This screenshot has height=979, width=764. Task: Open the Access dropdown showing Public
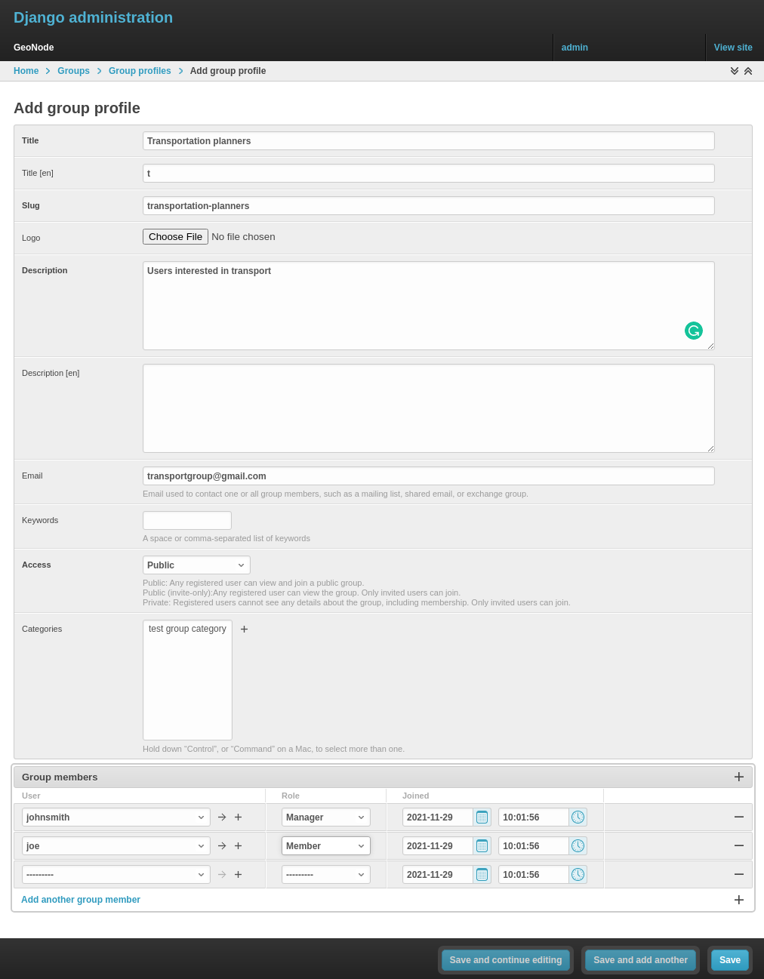(x=196, y=565)
